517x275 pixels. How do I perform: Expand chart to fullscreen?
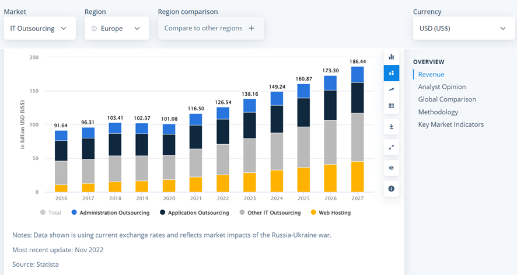[392, 148]
